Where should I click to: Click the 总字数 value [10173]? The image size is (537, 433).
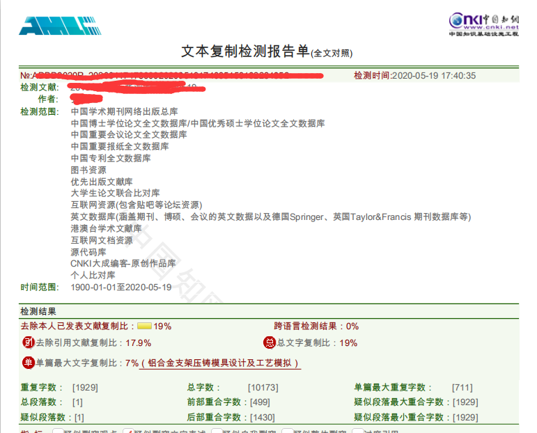coord(263,387)
